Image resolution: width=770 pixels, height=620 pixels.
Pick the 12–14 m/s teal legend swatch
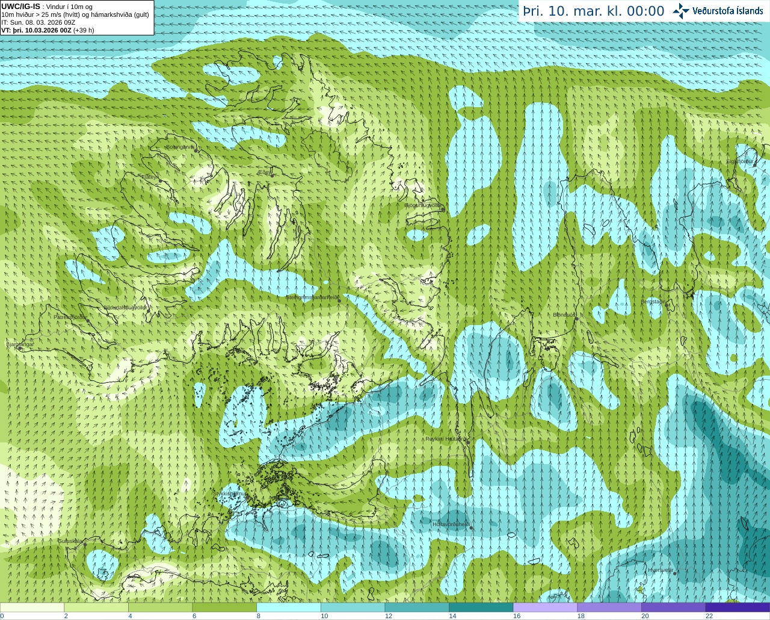417,607
